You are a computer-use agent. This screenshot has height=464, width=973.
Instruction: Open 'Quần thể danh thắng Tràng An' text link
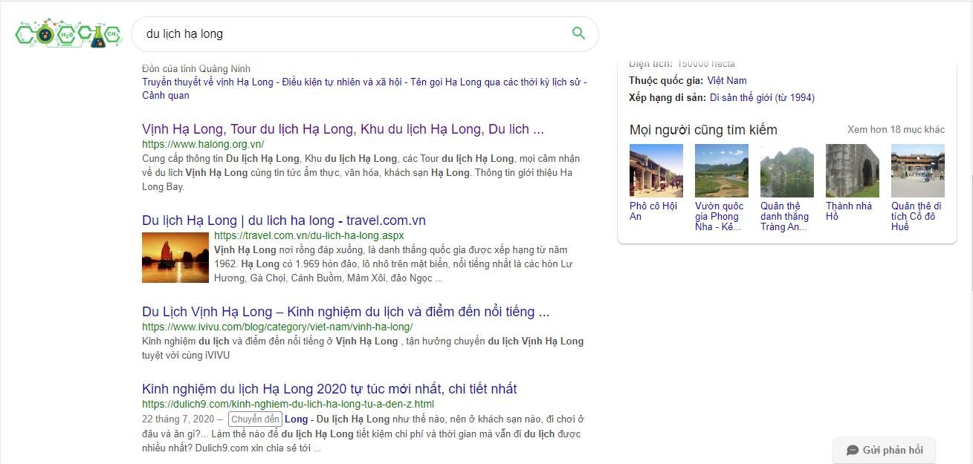point(785,216)
